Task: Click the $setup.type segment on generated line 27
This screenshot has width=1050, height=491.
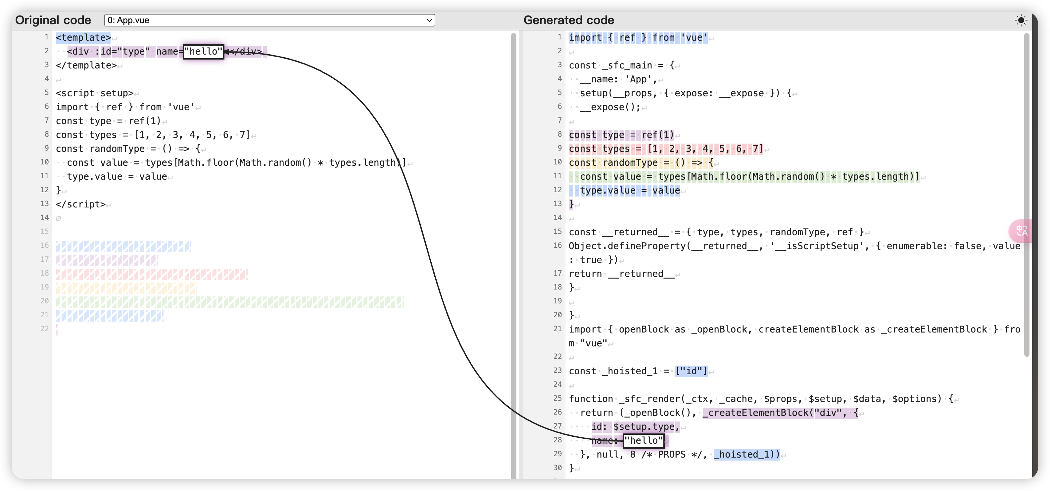Action: point(644,426)
